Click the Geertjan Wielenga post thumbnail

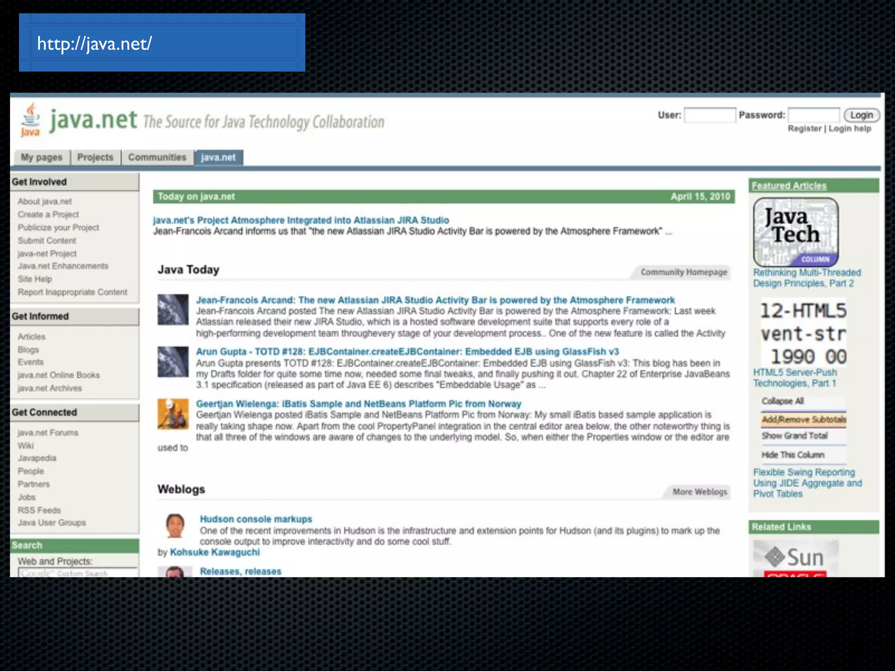click(173, 414)
